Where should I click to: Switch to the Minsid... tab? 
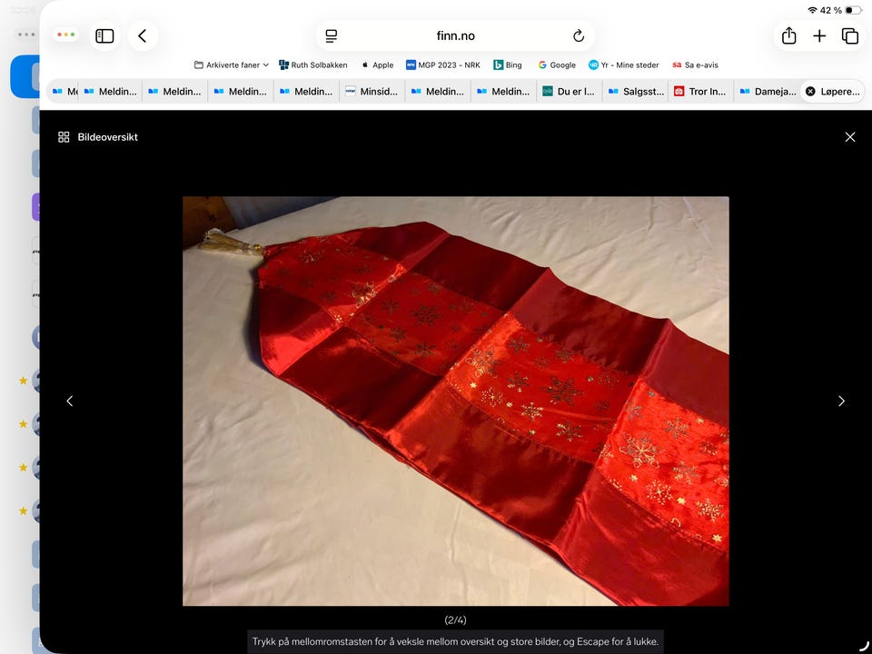click(x=372, y=91)
